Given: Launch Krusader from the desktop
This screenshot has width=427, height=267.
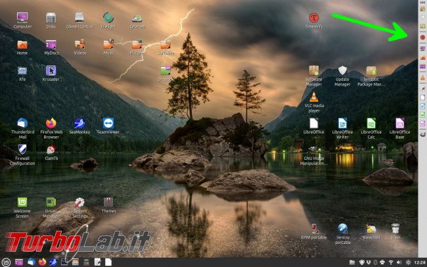Looking at the screenshot, I should point(51,70).
